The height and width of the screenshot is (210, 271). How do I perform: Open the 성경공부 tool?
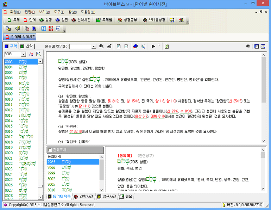(x=127, y=20)
